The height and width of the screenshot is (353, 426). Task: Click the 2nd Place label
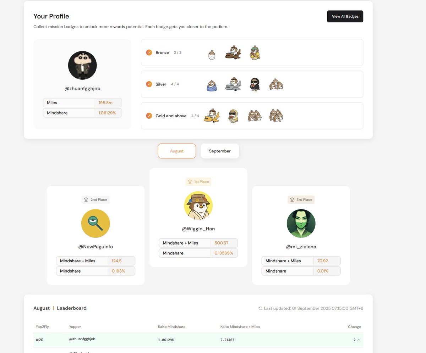click(x=99, y=200)
